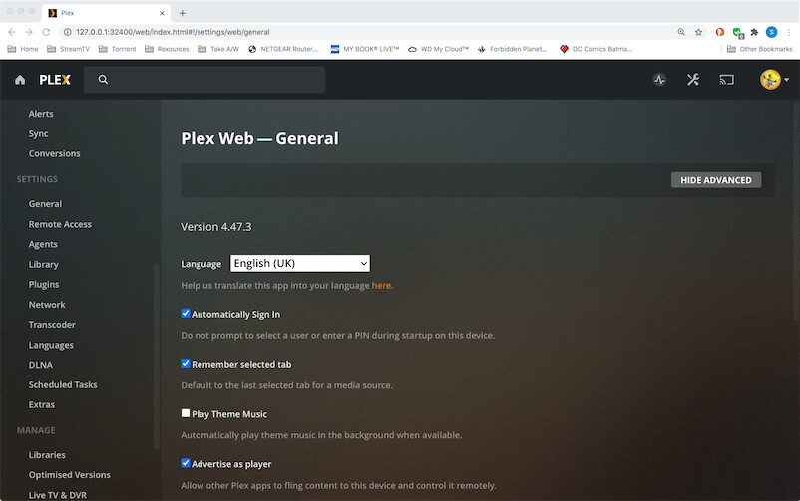Select Alerts in sidebar

pyautogui.click(x=41, y=114)
